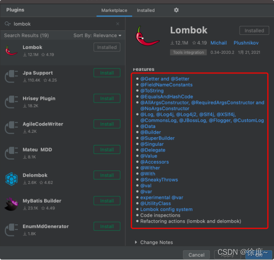Viewport: 274px width, 260px height.
Task: Install the Hrisey Plugin
Action: coord(107,98)
